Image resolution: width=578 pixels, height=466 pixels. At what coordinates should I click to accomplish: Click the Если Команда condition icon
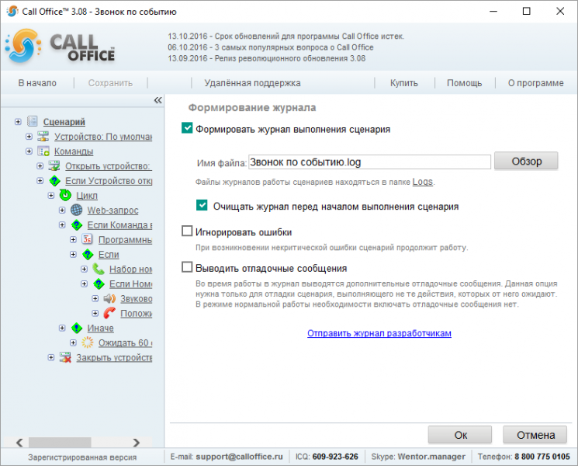76,224
